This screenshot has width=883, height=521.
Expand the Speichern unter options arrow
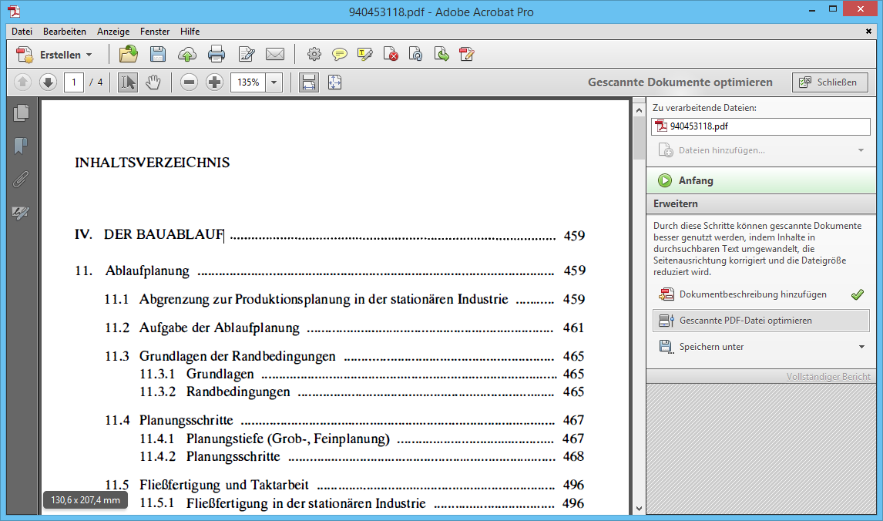click(x=861, y=347)
